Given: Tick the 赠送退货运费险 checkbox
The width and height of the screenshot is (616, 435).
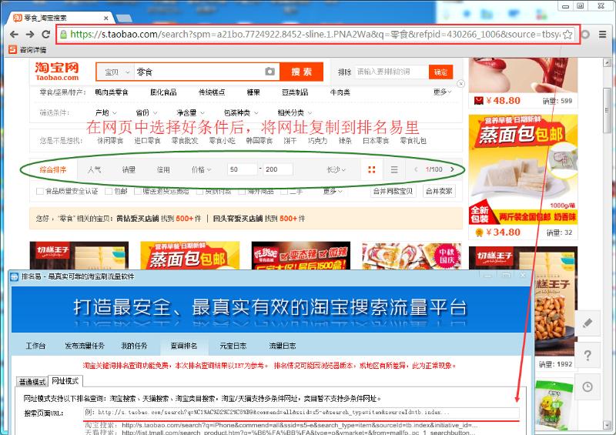Looking at the screenshot, I should point(138,192).
